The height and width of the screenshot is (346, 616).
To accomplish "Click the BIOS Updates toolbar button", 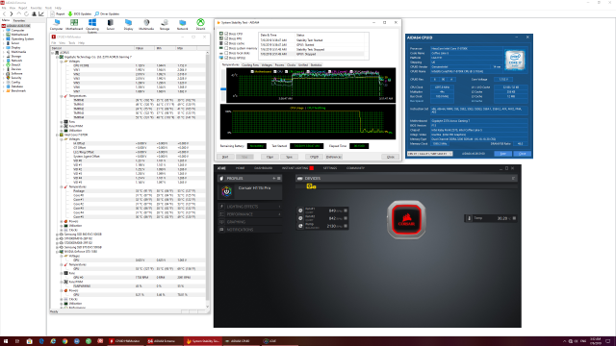I will click(80, 13).
